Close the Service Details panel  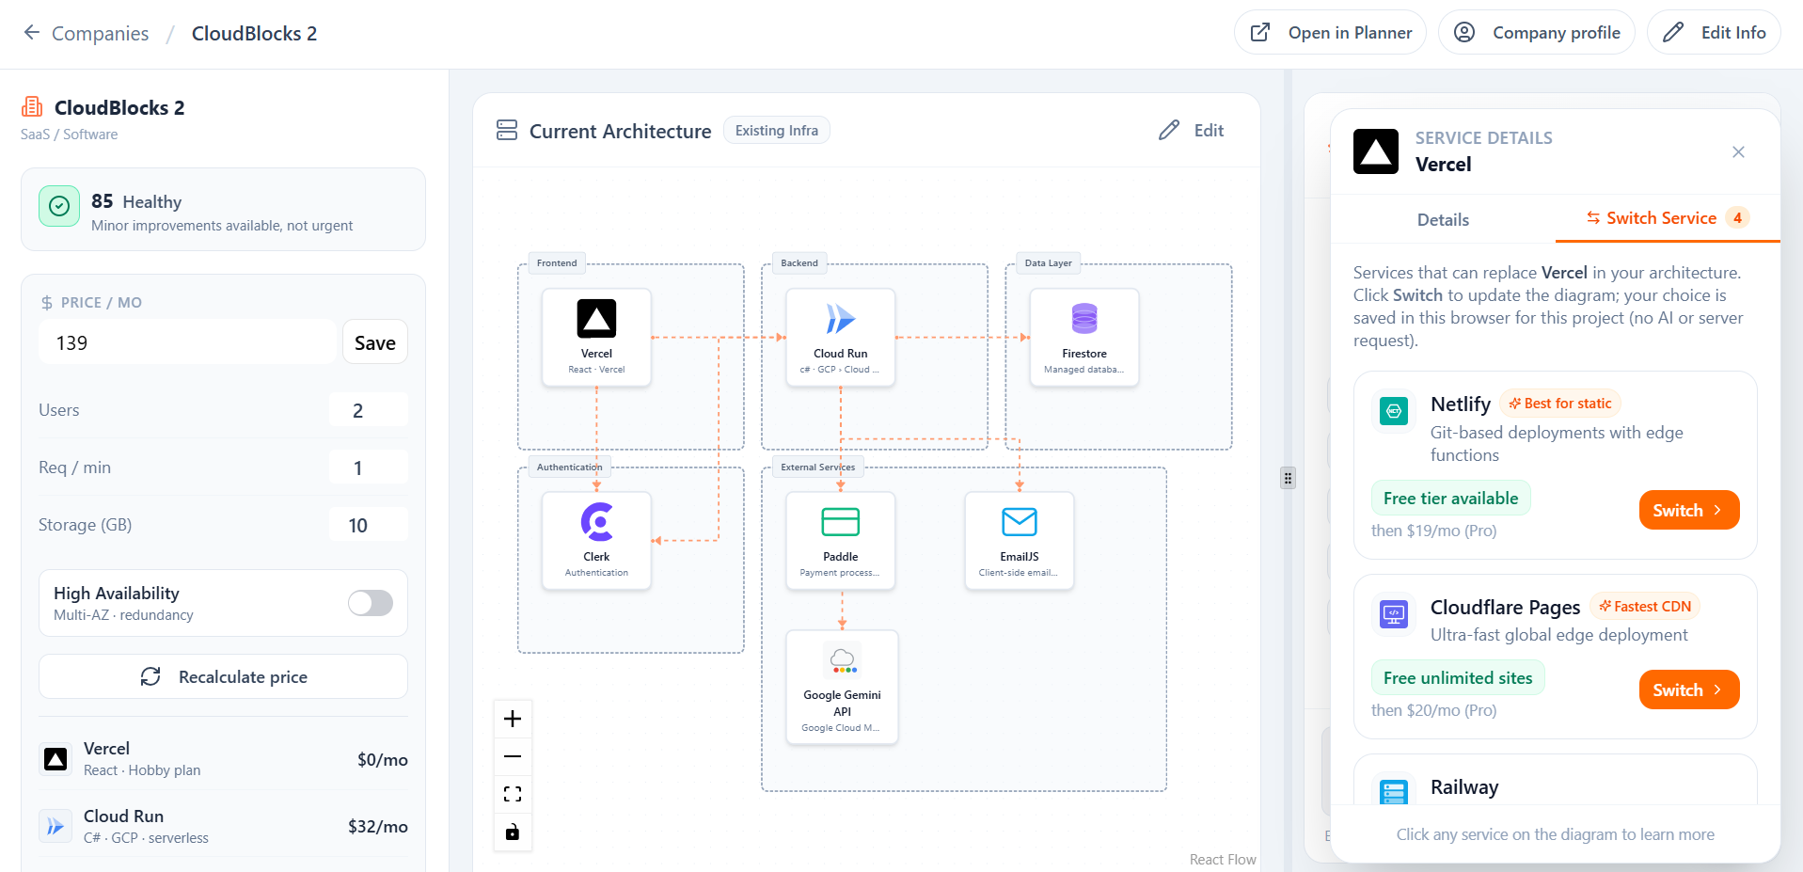tap(1738, 152)
